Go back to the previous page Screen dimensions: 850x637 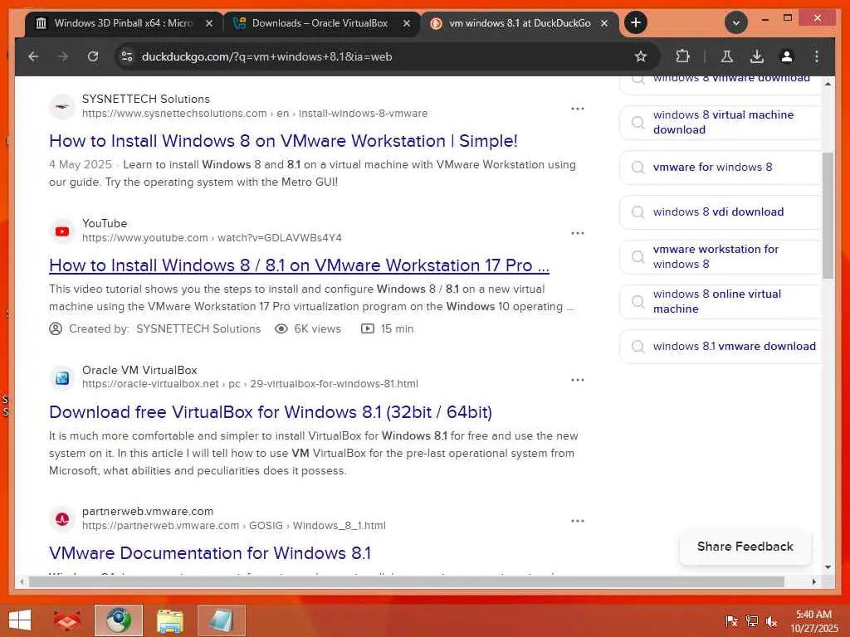[33, 56]
